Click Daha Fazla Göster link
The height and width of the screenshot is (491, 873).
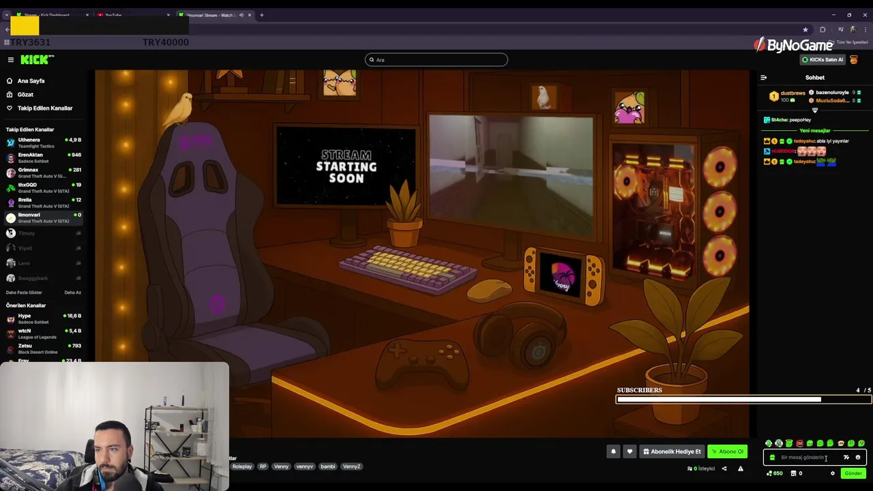coord(24,293)
